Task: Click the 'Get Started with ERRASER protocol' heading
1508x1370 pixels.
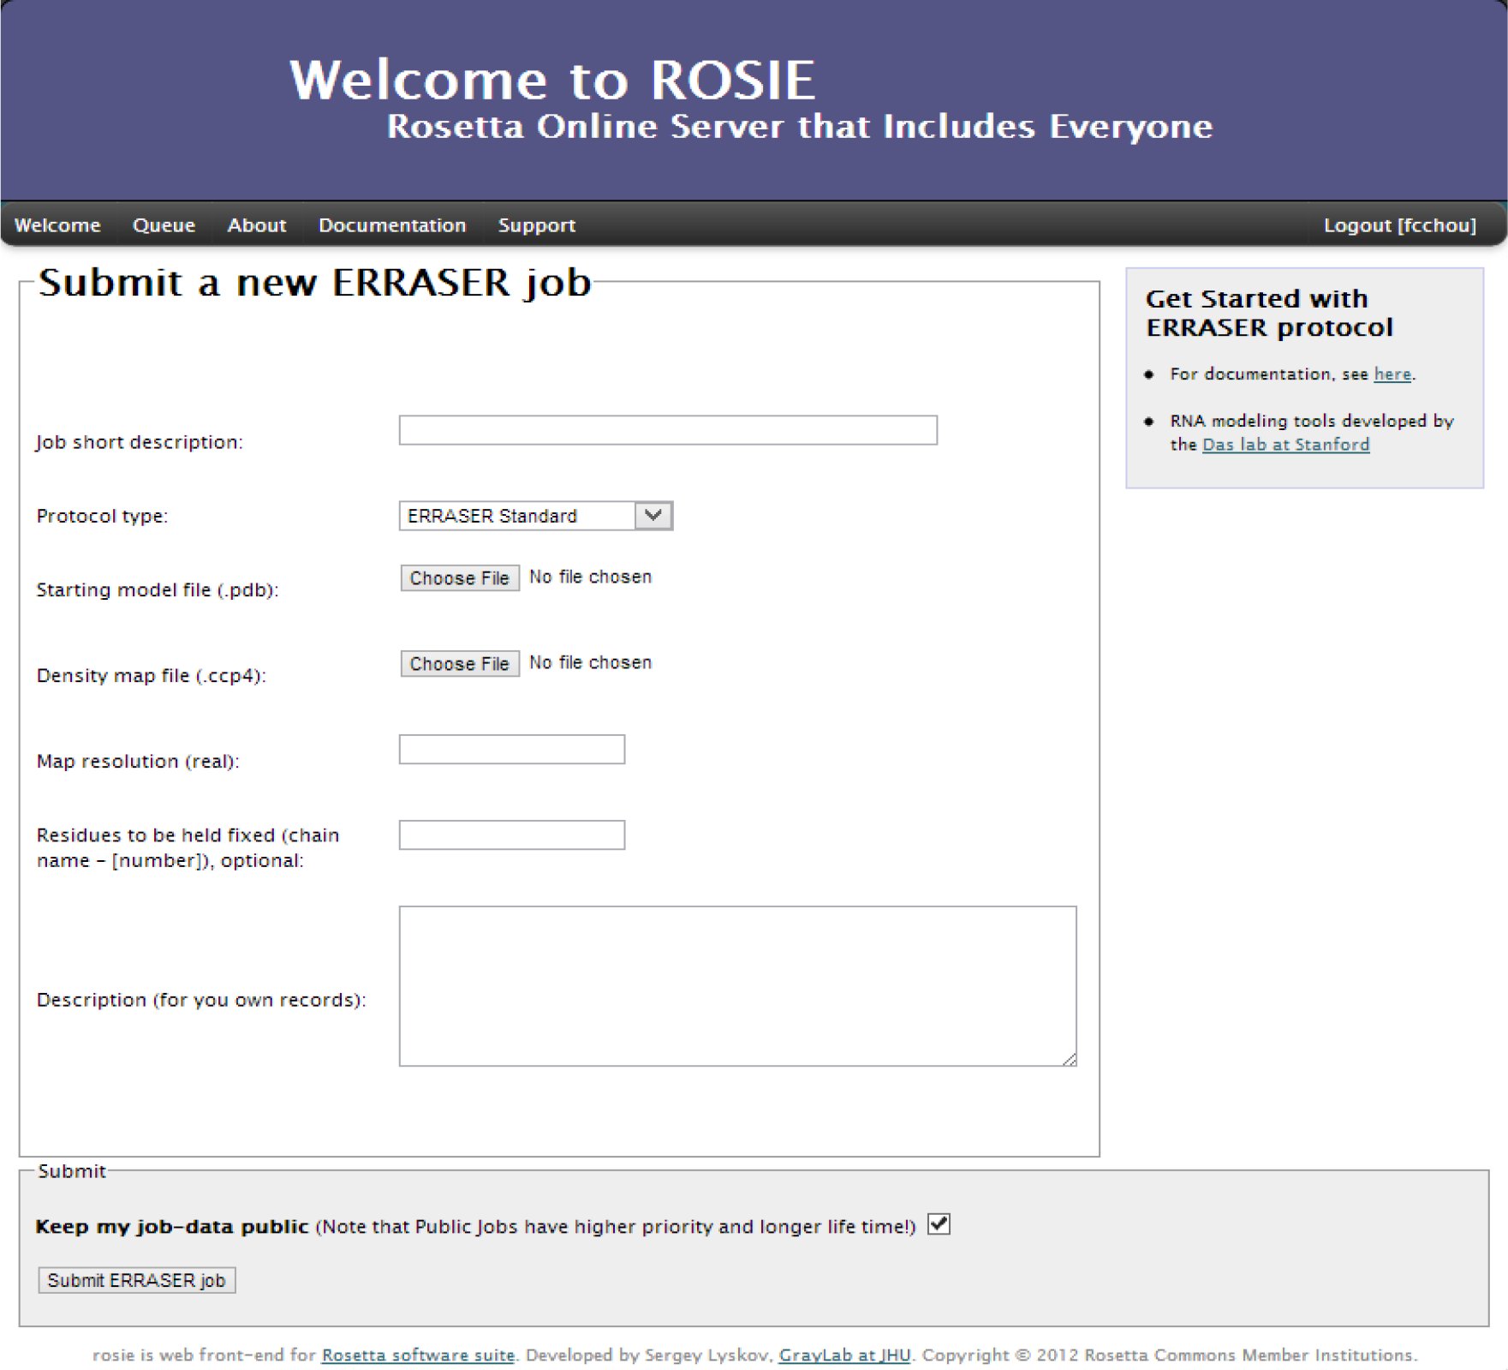Action: (1270, 313)
